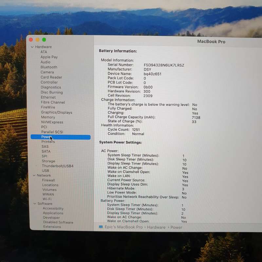The image size is (262, 262).
Task: Open PCI hardware info
Action: click(x=44, y=127)
